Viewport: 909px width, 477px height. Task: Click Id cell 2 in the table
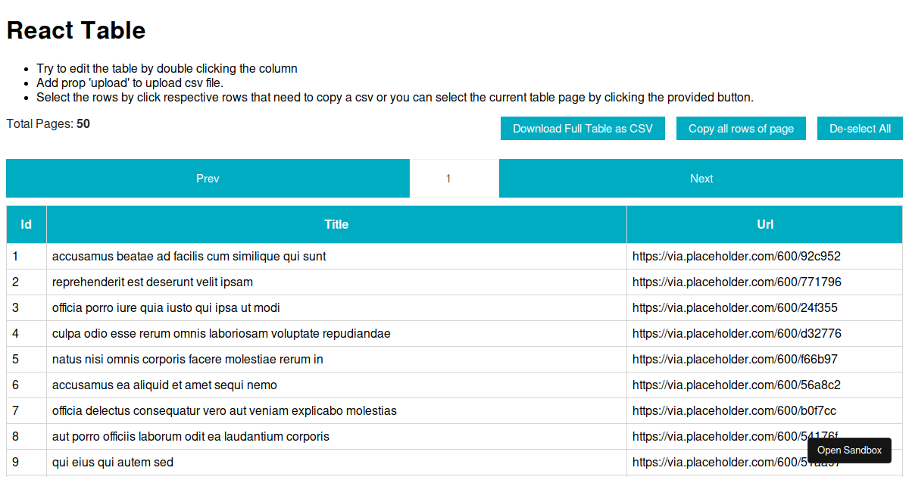[27, 282]
